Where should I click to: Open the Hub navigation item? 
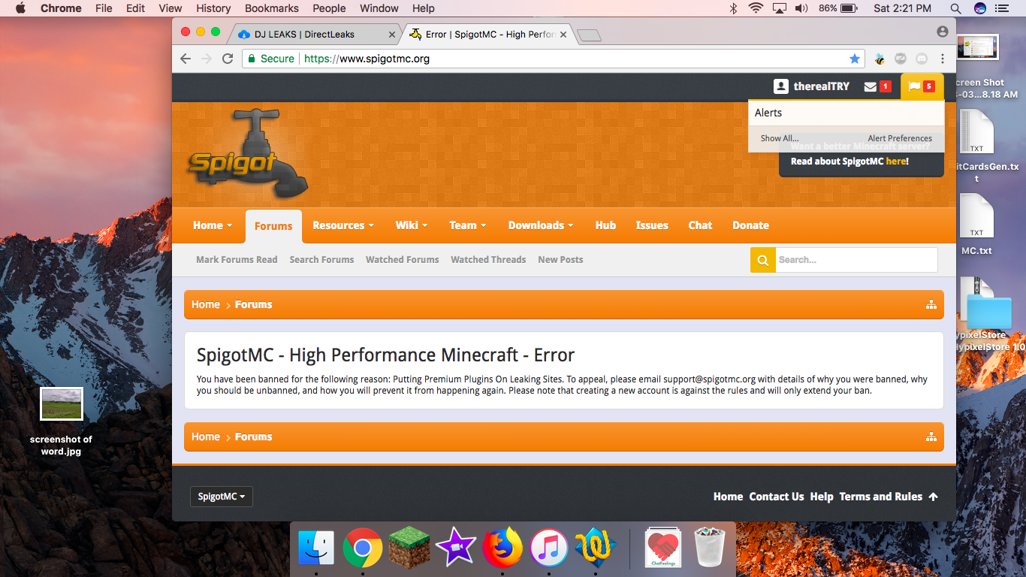(605, 225)
